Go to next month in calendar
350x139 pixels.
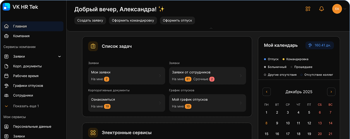[x=331, y=92]
